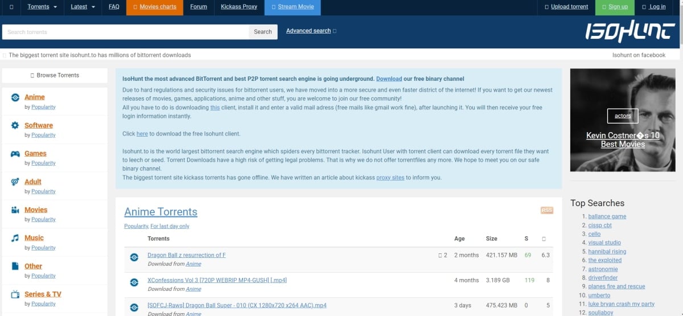Click the Series & TV icon in sidebar
Image resolution: width=683 pixels, height=316 pixels.
pos(15,294)
